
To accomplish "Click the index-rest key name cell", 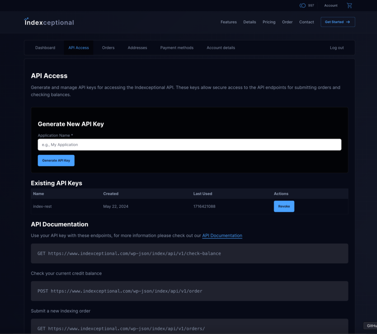I will (42, 206).
